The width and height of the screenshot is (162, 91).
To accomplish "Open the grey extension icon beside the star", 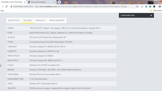I will point(142,7).
